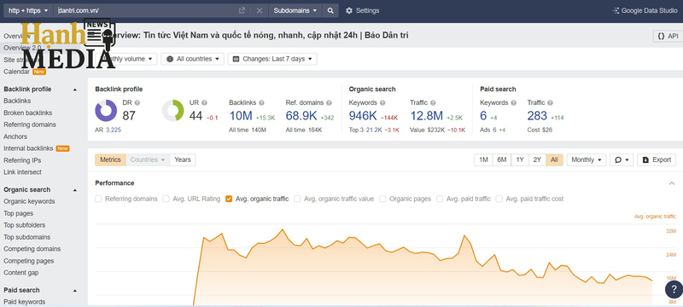Enable Avg. organic traffic value checkbox
Image resolution: width=683 pixels, height=307 pixels.
[x=297, y=199]
